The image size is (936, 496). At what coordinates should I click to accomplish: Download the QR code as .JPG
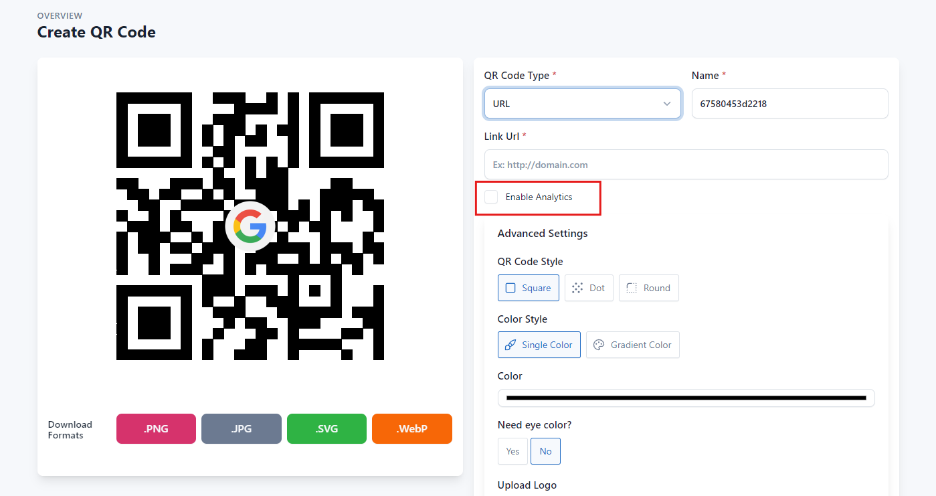tap(242, 428)
